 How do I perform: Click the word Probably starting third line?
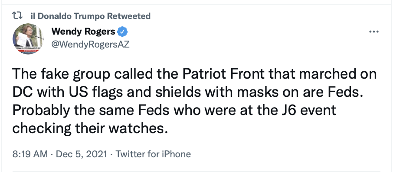[41, 111]
